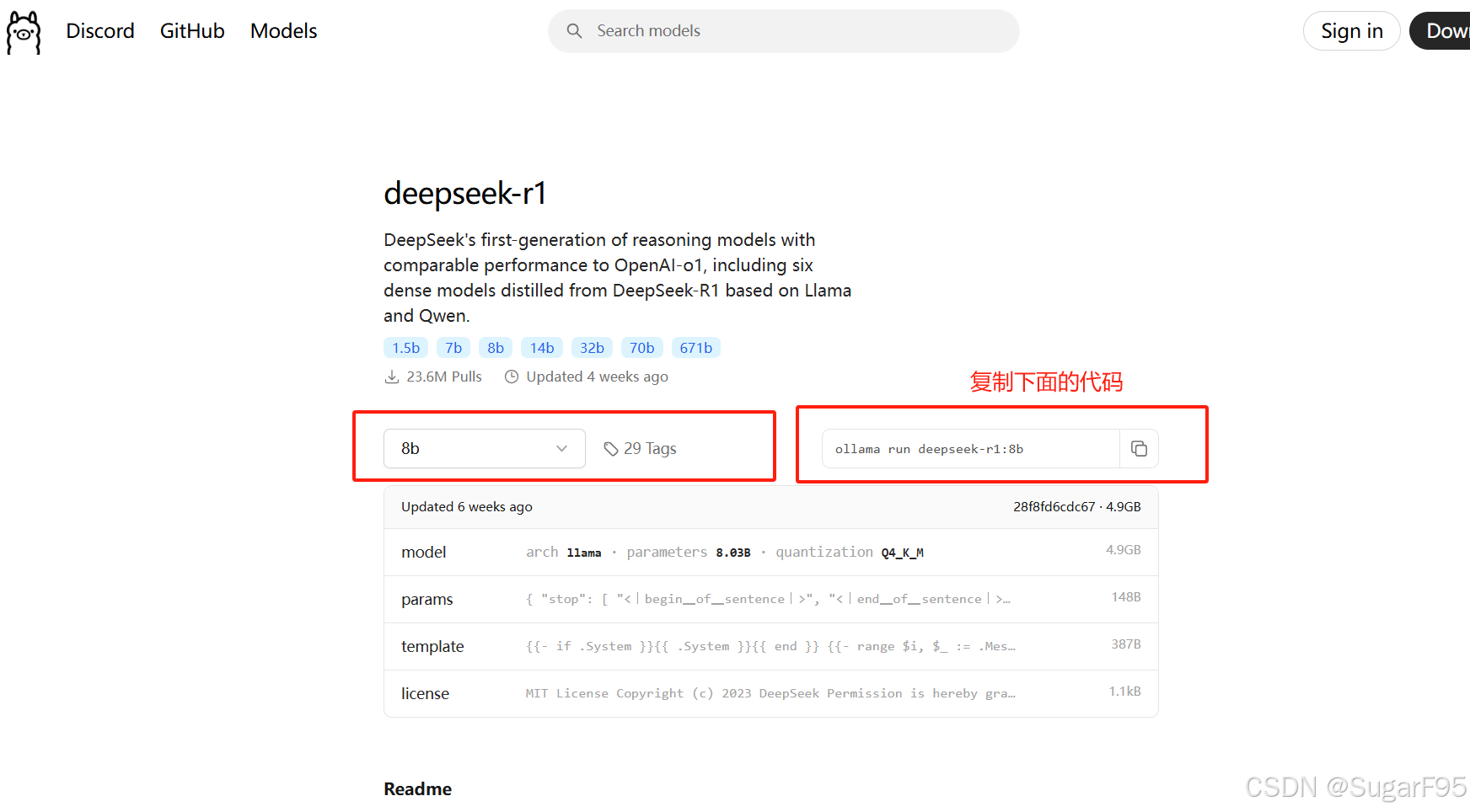Select the 671b size tag

pos(696,348)
